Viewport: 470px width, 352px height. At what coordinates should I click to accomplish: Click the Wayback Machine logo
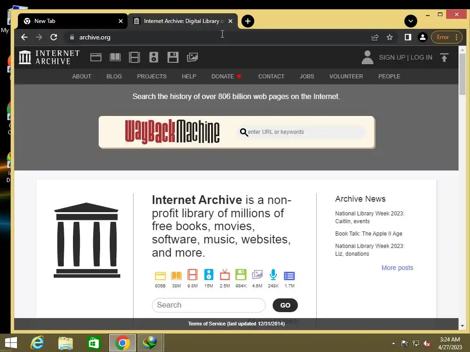173,132
